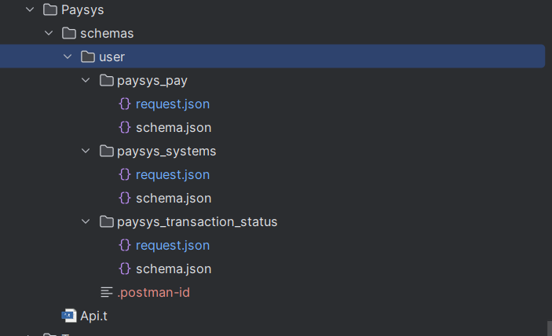Collapse the paysys_systems folder chevron
This screenshot has height=336, width=552.
[x=86, y=152]
